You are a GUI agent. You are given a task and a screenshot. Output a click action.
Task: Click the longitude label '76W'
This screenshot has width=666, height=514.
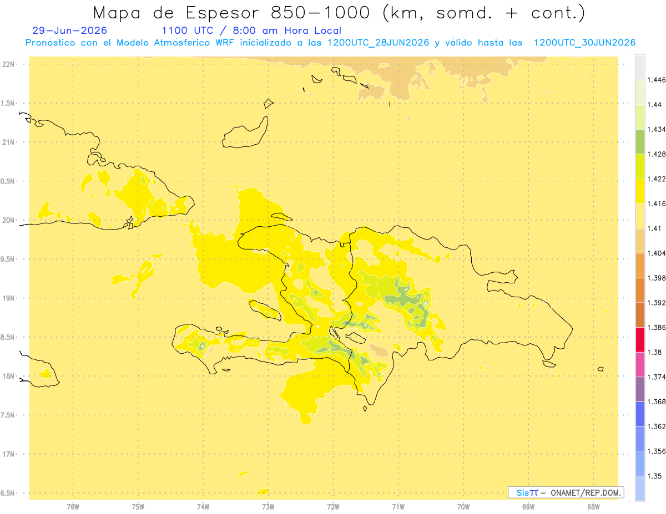[x=73, y=506]
